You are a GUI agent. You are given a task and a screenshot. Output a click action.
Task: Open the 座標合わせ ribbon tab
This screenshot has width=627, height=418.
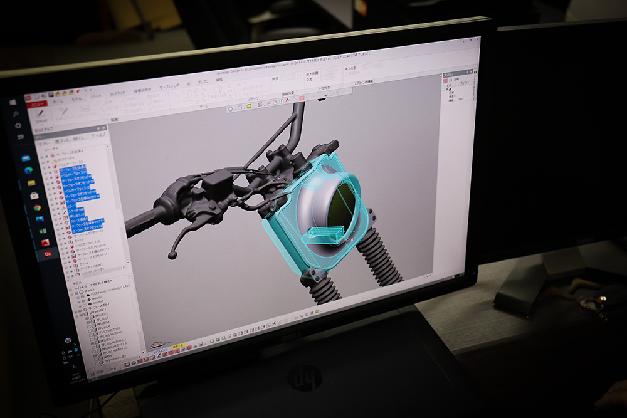142,90
